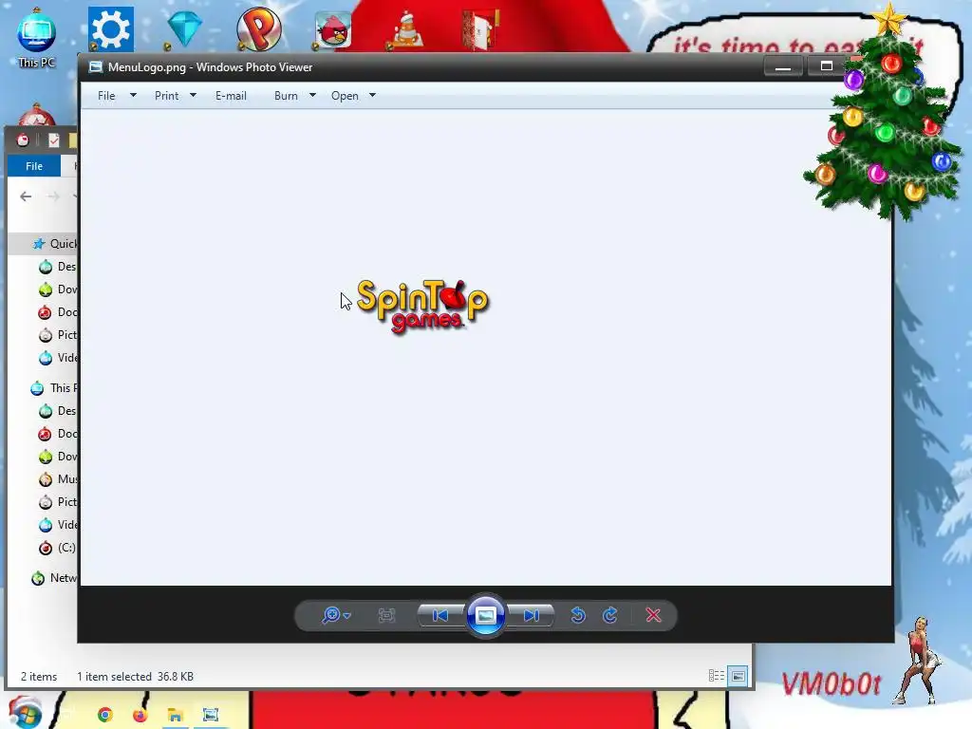
Task: Switch to Photo Viewer taskbar icon
Action: (x=211, y=715)
